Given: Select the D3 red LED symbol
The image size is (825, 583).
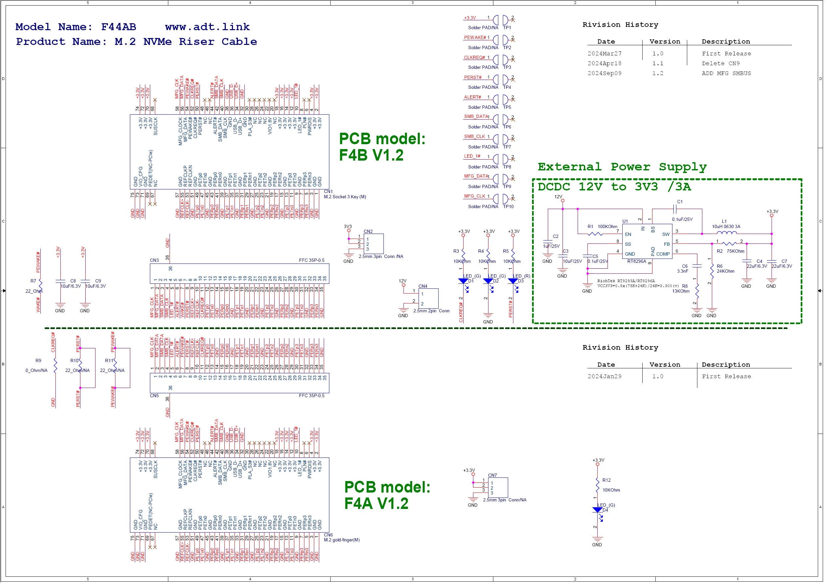Looking at the screenshot, I should (x=514, y=282).
